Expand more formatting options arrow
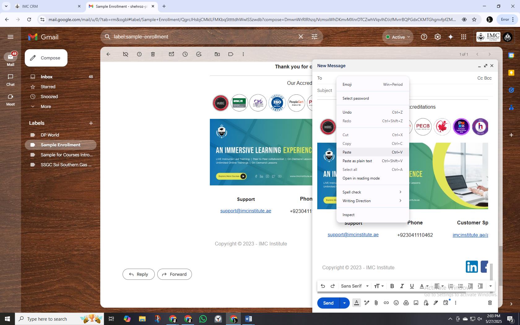Image resolution: width=520 pixels, height=325 pixels. click(x=490, y=286)
